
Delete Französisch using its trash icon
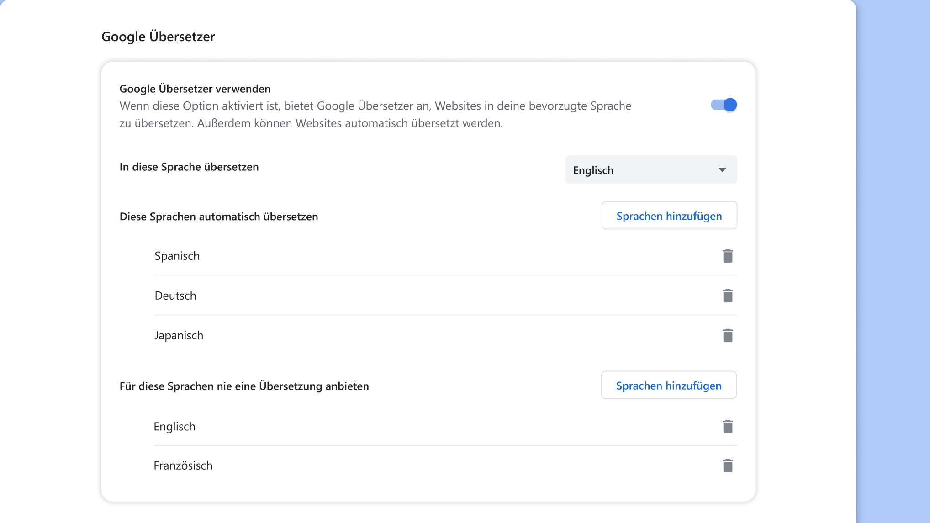[x=728, y=465]
